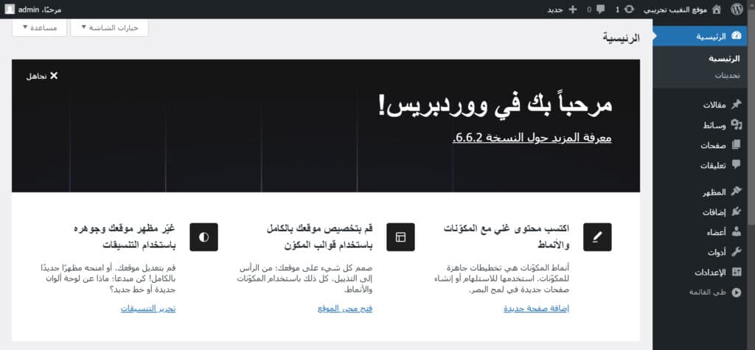Click heading غيّر مظهر موقعك وجوهره
Screen dimensions: 755x350
click(x=125, y=237)
